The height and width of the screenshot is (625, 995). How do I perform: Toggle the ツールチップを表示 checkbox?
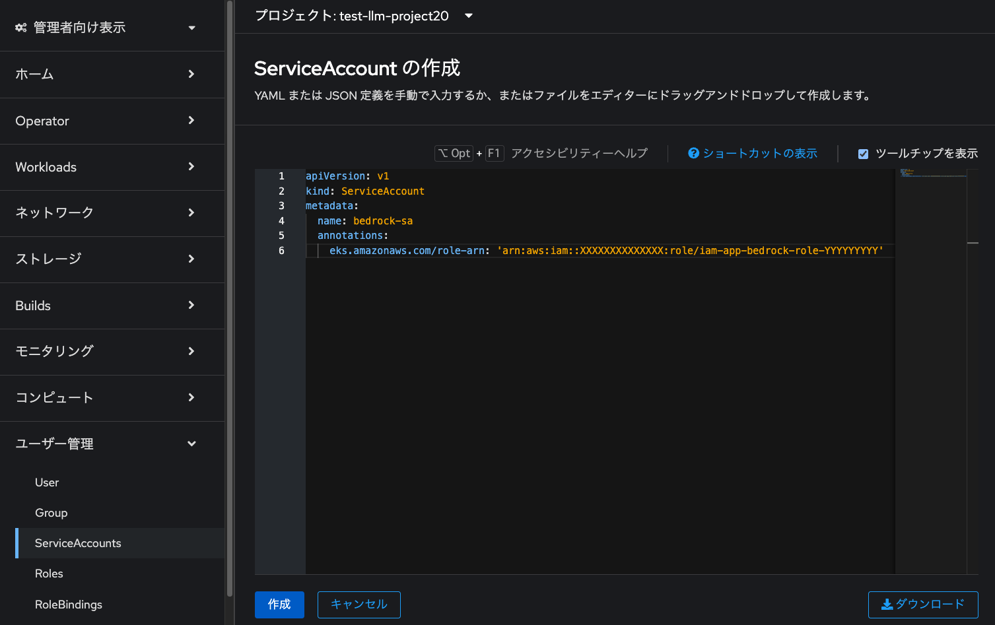[x=863, y=154]
